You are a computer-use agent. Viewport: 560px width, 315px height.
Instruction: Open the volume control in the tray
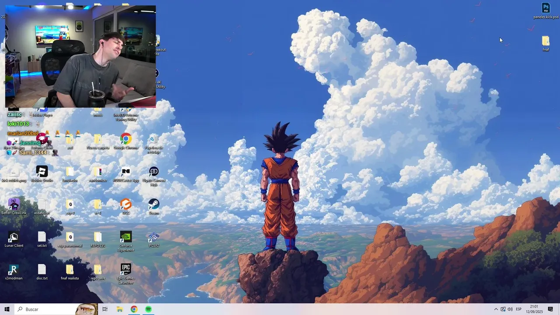pos(510,309)
